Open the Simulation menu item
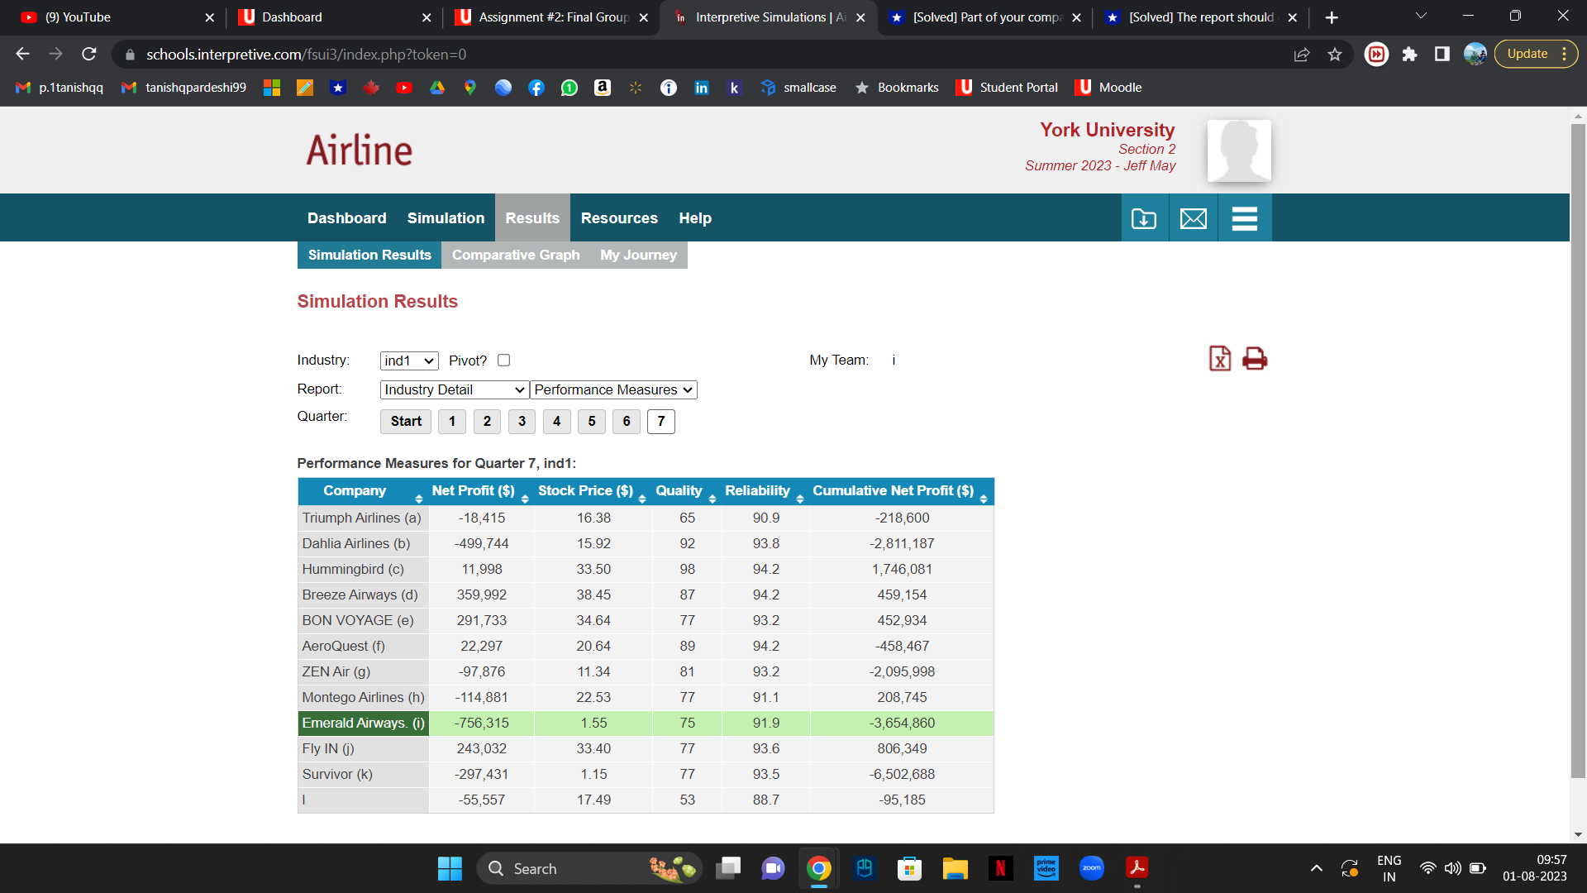1587x893 pixels. (x=446, y=218)
